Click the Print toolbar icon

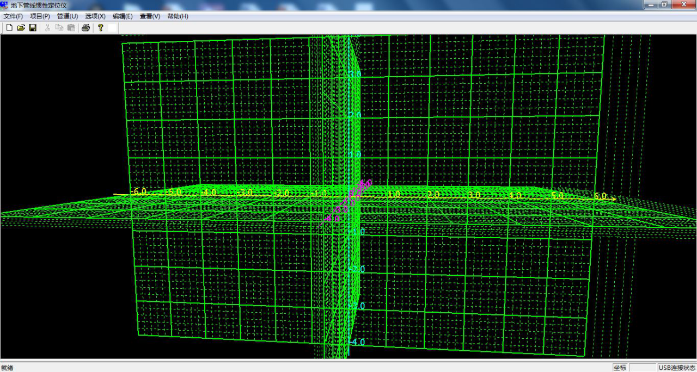(x=85, y=28)
